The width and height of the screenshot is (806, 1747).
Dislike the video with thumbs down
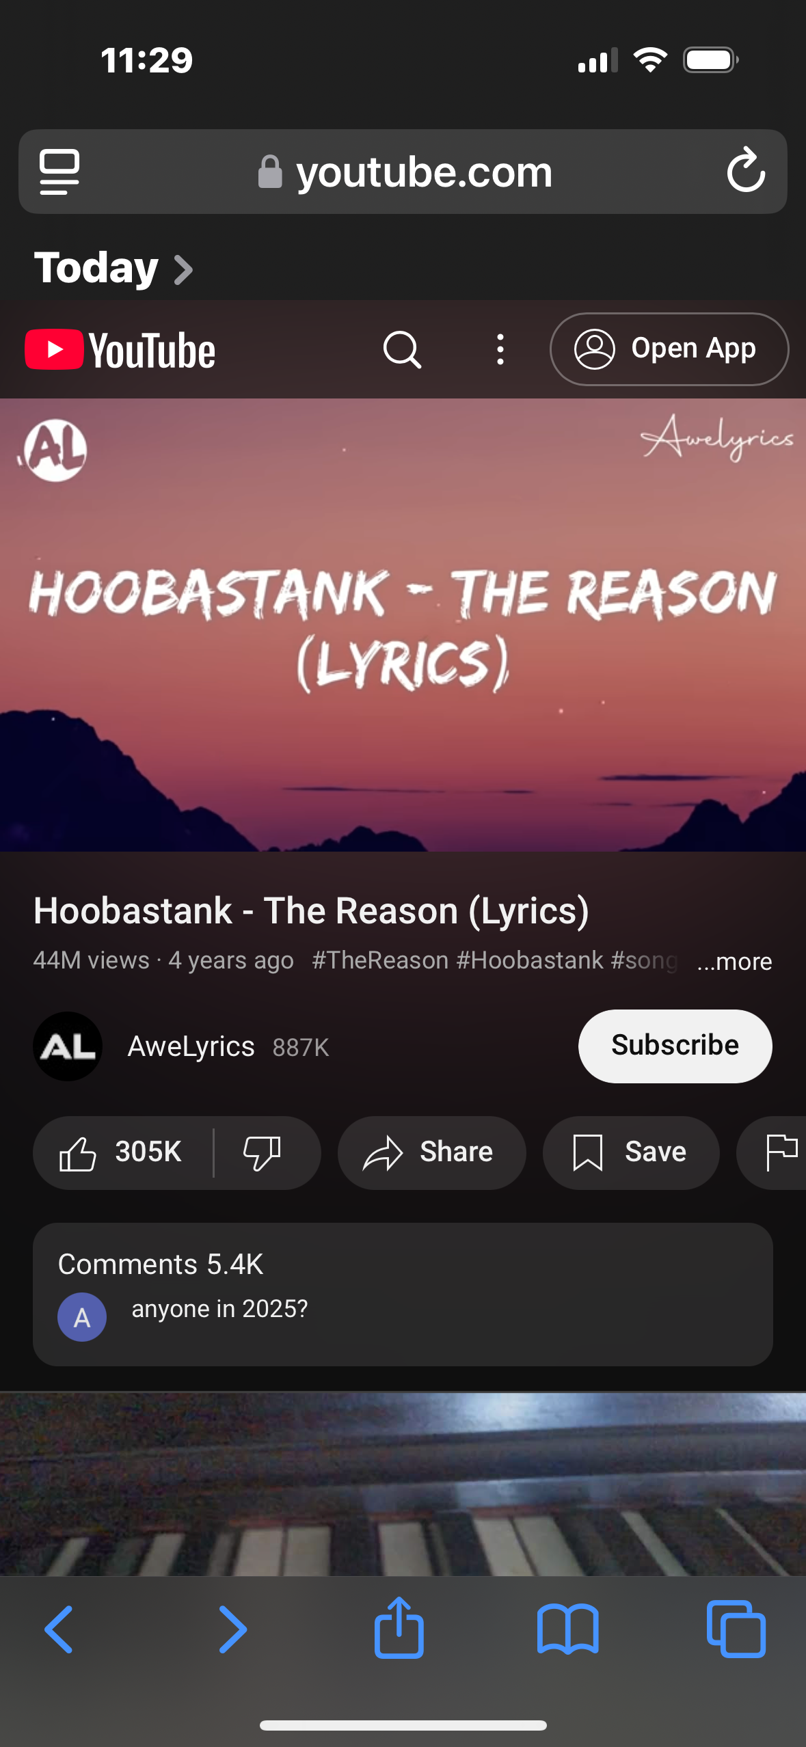click(x=263, y=1152)
